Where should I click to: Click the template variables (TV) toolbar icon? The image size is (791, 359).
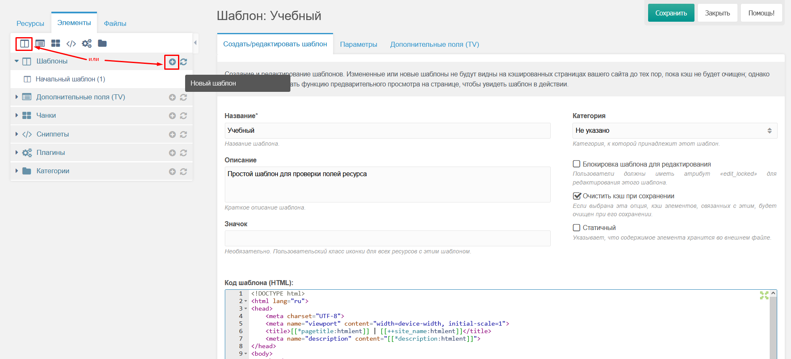(x=40, y=43)
